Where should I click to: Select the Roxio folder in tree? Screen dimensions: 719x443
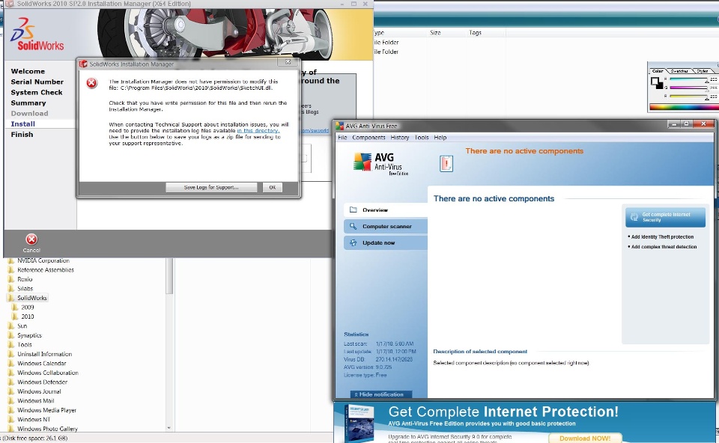[25, 279]
